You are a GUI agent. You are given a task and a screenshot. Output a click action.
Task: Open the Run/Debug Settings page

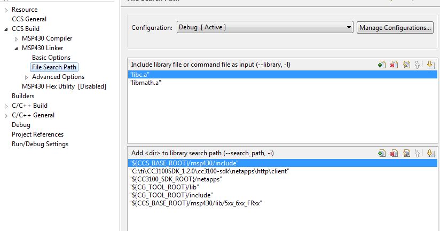[x=40, y=144]
